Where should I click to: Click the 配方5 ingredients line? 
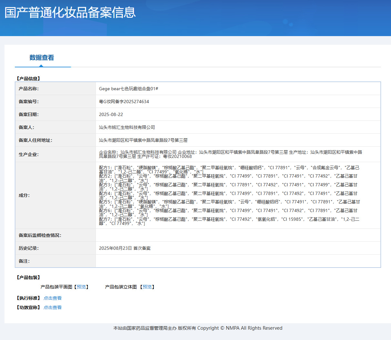coord(229,204)
